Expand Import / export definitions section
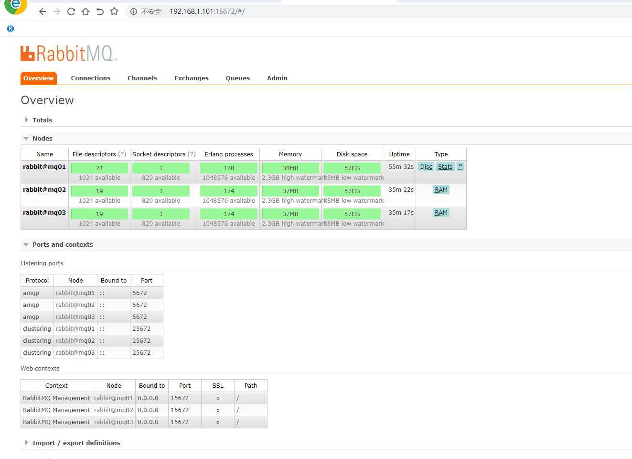632x459 pixels. click(x=76, y=443)
